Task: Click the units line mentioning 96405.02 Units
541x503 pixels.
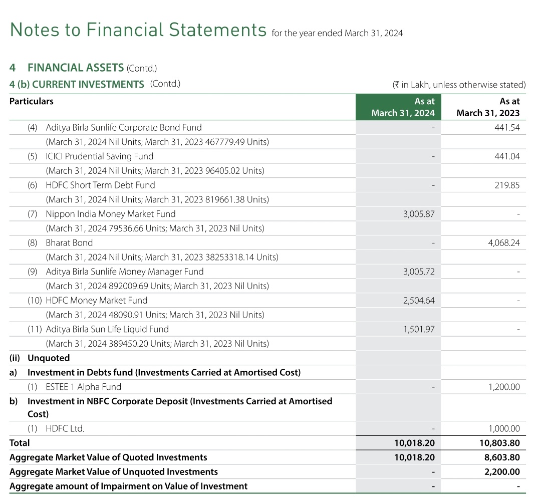Action: [x=155, y=171]
